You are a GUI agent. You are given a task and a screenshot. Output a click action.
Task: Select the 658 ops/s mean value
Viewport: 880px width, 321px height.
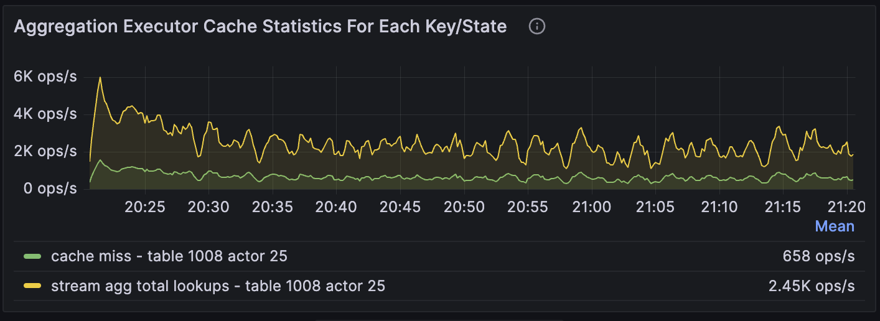click(x=818, y=256)
